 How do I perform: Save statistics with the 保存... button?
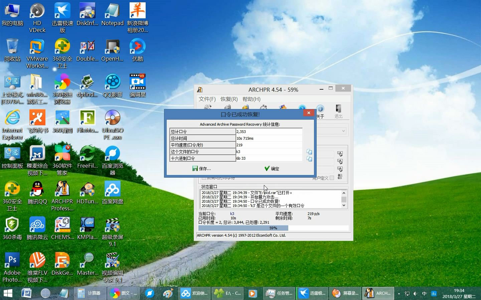[201, 169]
